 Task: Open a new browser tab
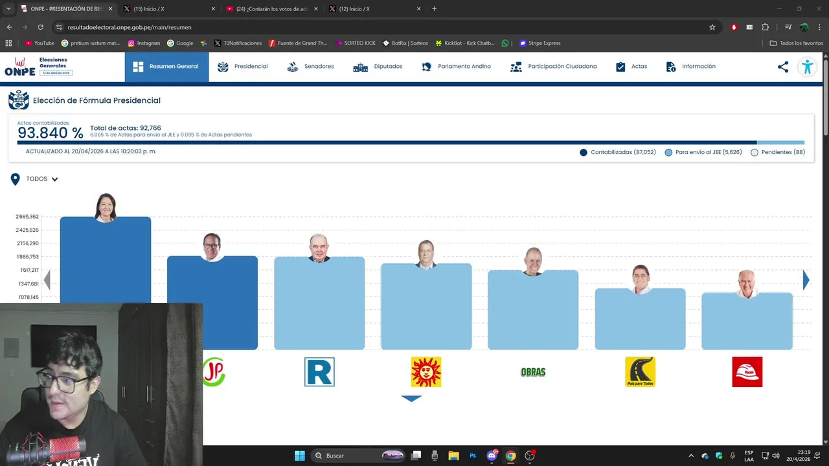pos(434,9)
